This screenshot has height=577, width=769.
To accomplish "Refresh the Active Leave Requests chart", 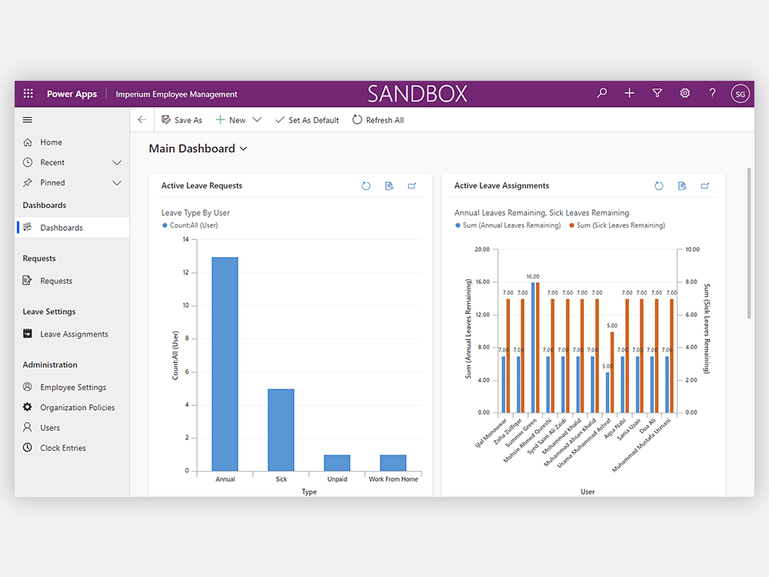I will pos(366,185).
